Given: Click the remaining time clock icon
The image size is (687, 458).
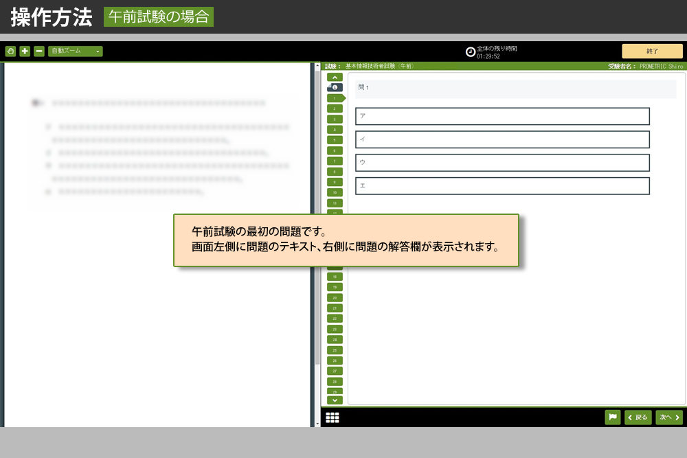Looking at the screenshot, I should [471, 52].
